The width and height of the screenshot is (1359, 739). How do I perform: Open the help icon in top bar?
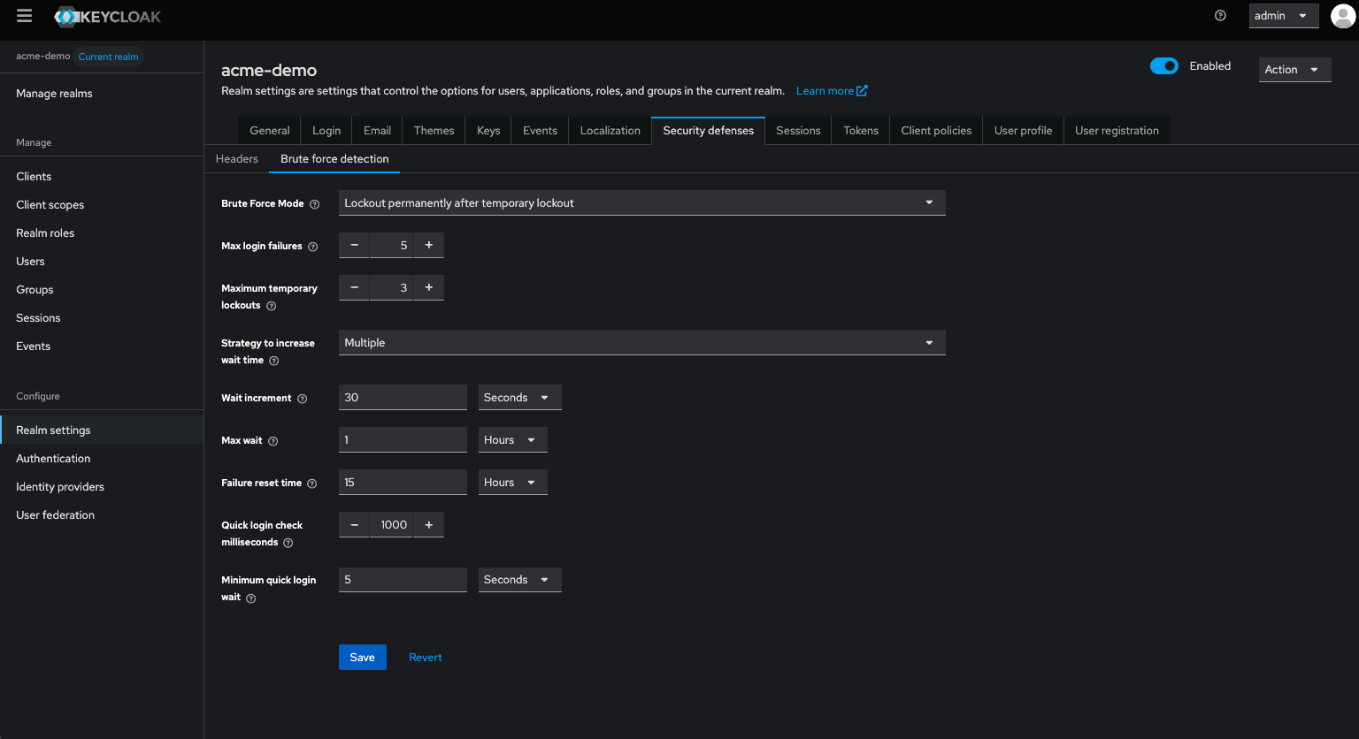pos(1220,16)
